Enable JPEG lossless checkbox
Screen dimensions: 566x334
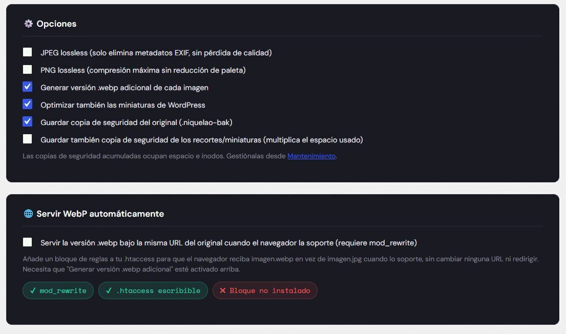28,52
